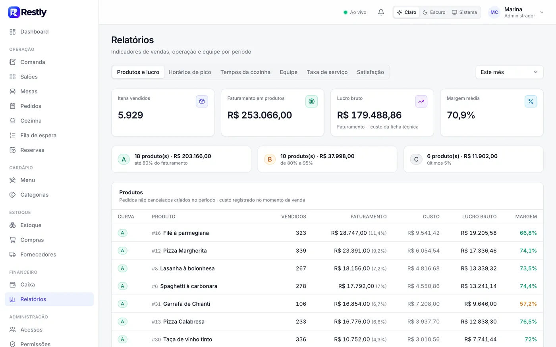The height and width of the screenshot is (347, 556).
Task: Click the Ao vivo status indicator
Action: pos(355,12)
